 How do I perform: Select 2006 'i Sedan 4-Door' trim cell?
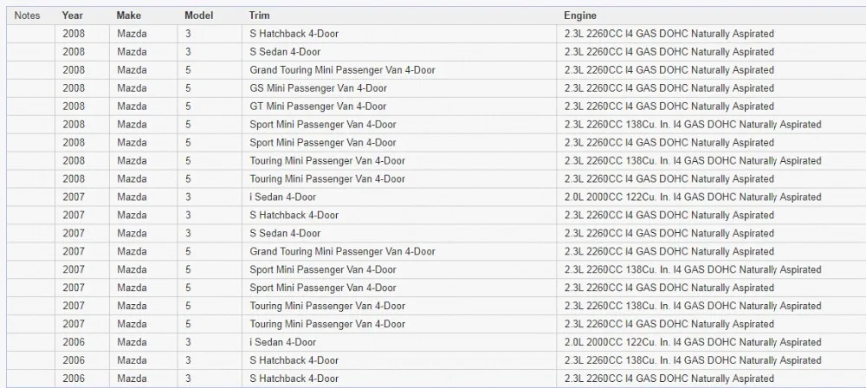[399, 342]
